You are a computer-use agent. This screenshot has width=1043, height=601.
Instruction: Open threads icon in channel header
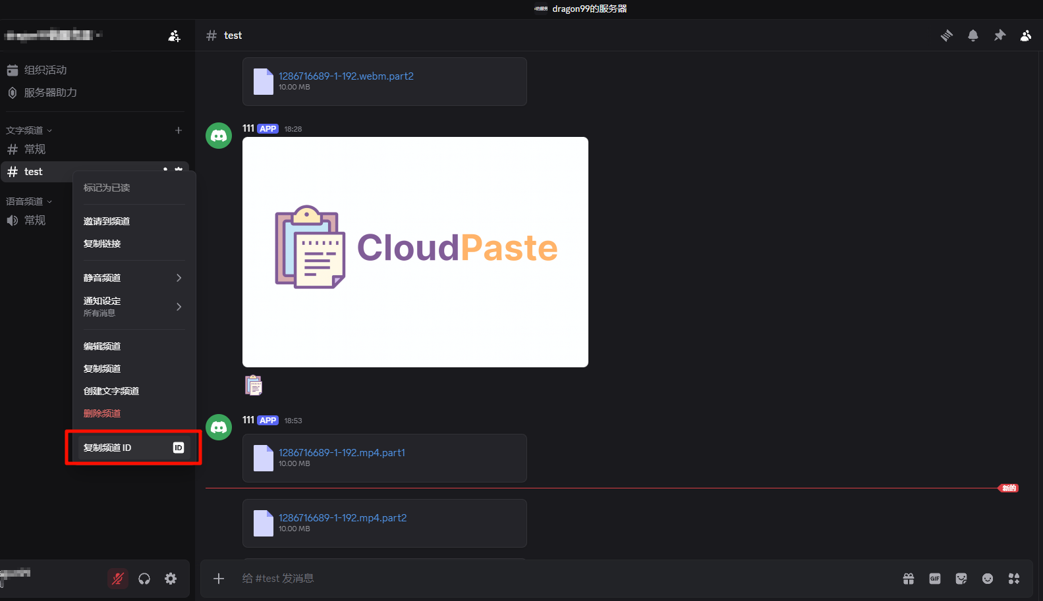click(x=947, y=36)
